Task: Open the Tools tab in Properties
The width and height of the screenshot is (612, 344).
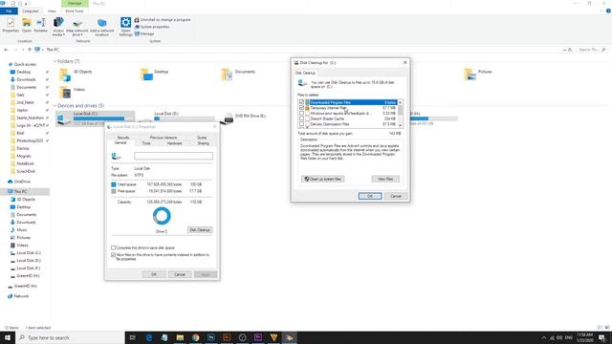Action: tap(146, 143)
